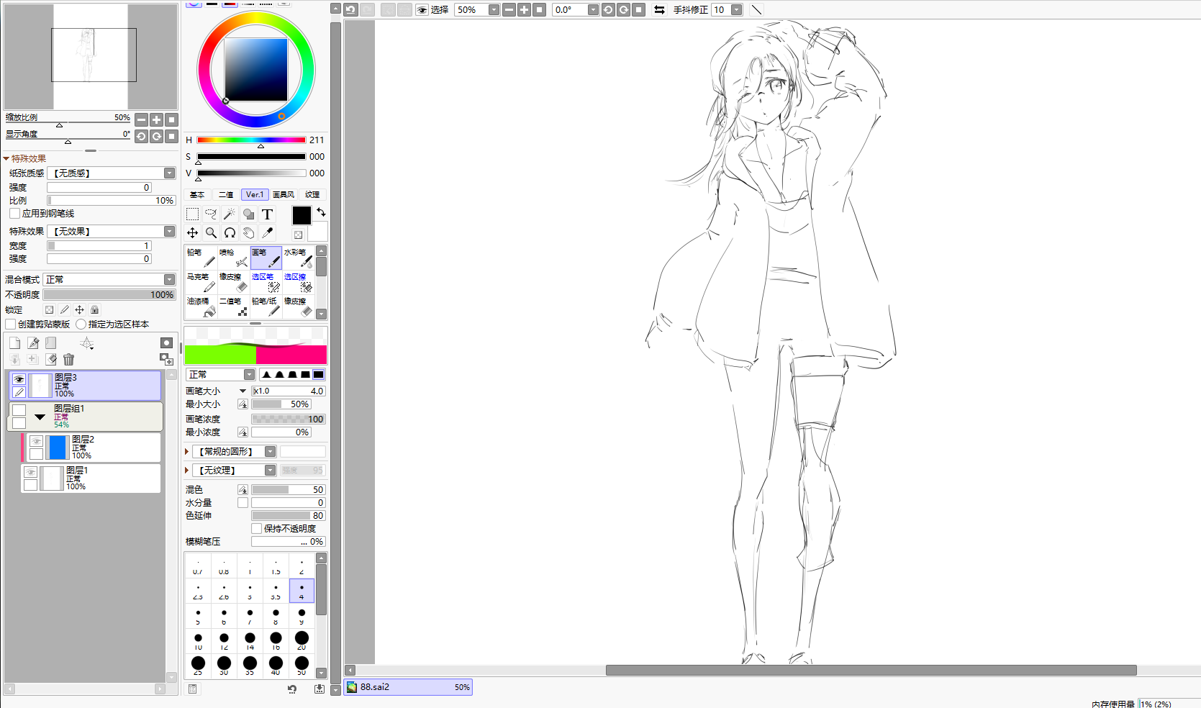Image resolution: width=1201 pixels, height=708 pixels.
Task: Toggle selection visibility eye in toolbar
Action: [422, 9]
